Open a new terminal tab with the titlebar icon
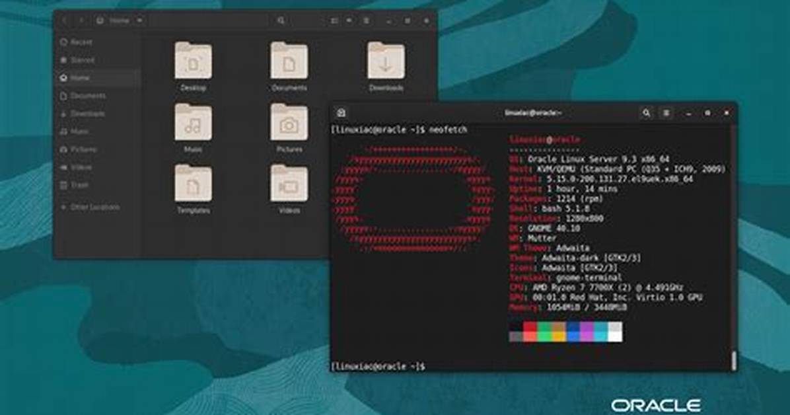The image size is (790, 415). click(x=341, y=113)
